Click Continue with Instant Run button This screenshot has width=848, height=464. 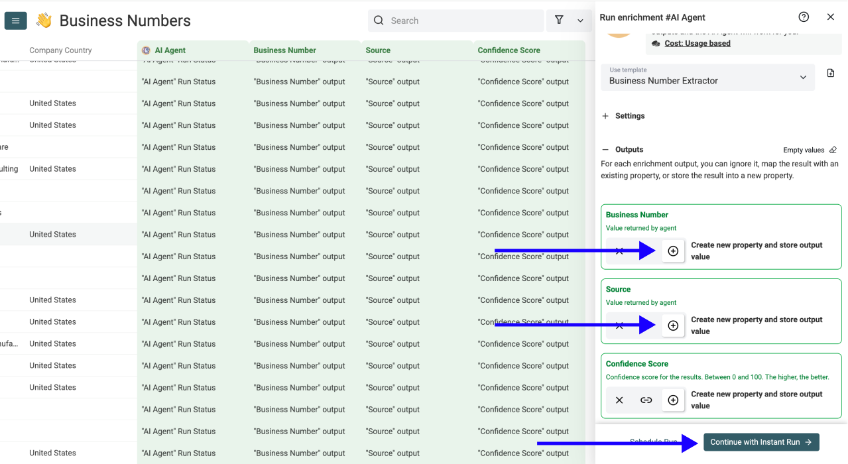click(761, 442)
